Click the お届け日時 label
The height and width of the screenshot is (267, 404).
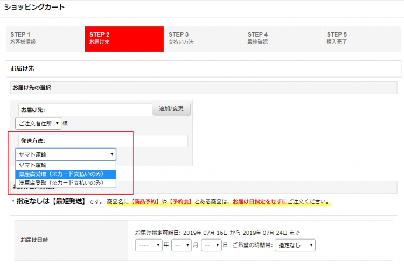34,240
